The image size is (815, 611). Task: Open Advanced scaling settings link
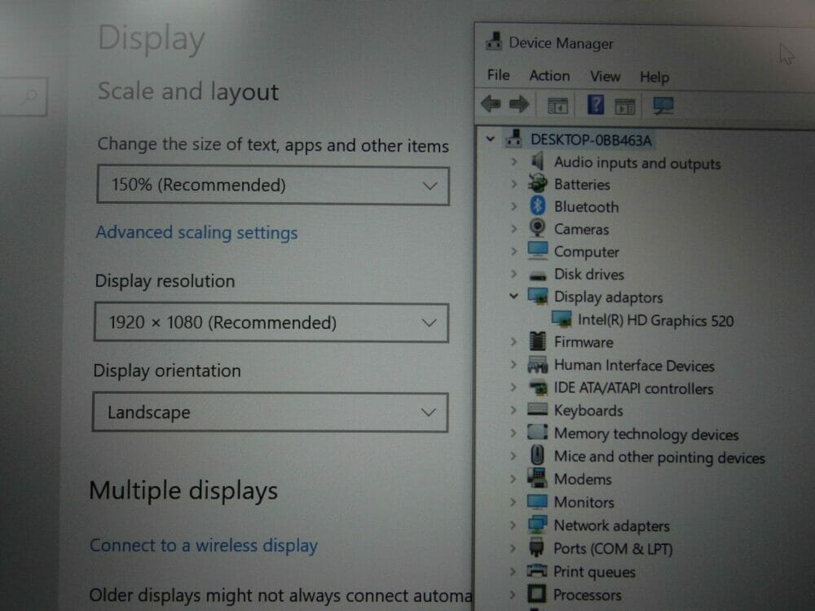pos(196,232)
